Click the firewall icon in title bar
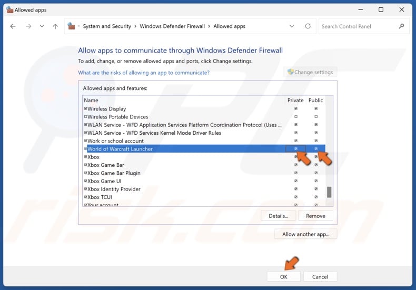 pos(10,10)
